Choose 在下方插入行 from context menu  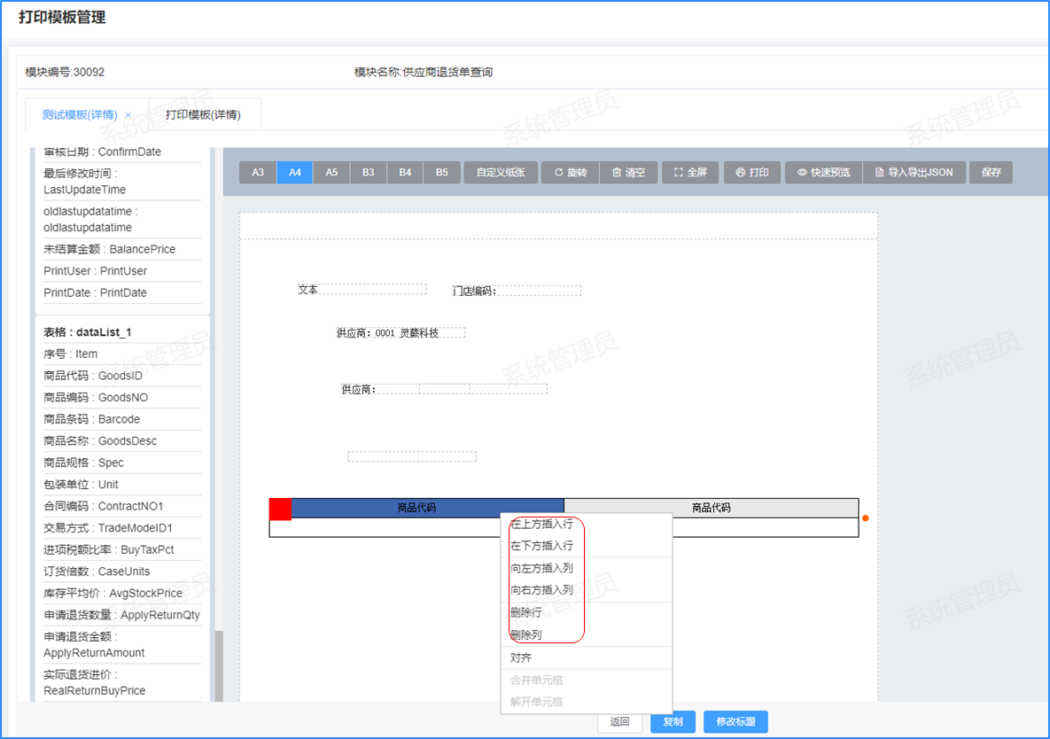point(586,546)
